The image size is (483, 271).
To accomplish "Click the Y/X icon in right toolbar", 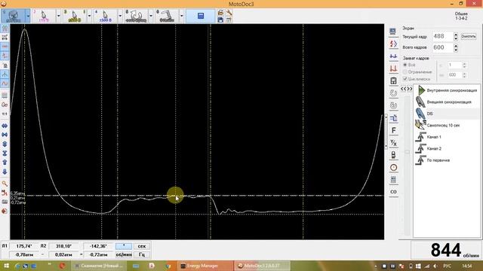I will click(393, 143).
